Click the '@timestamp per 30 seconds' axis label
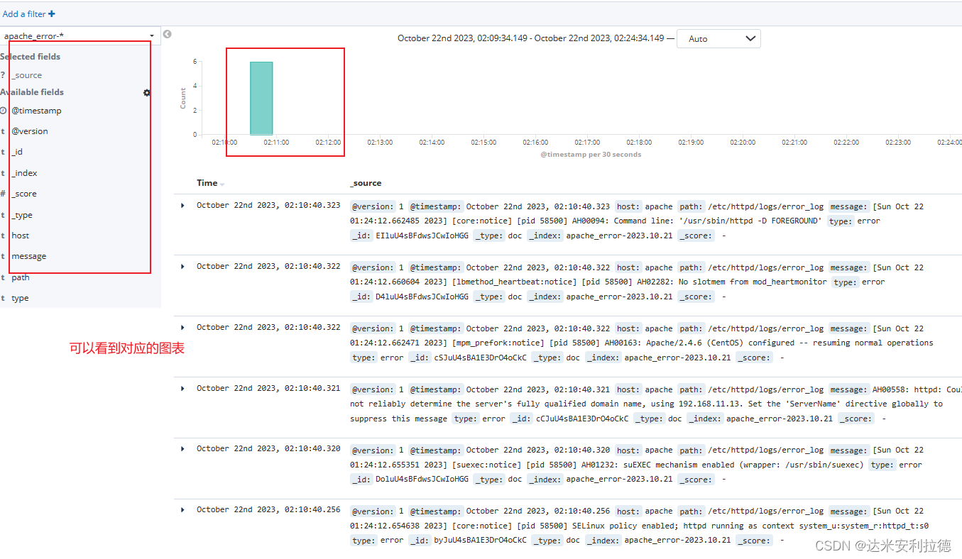962x559 pixels. [591, 155]
